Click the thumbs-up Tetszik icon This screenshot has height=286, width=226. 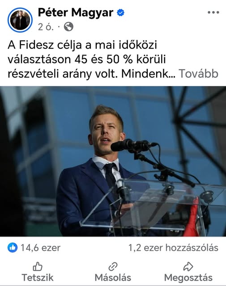38,267
